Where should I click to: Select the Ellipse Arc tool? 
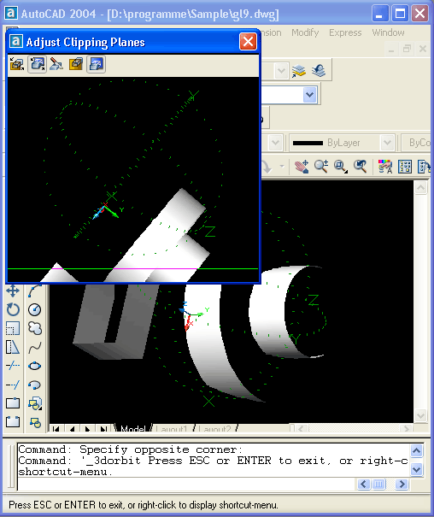point(35,385)
